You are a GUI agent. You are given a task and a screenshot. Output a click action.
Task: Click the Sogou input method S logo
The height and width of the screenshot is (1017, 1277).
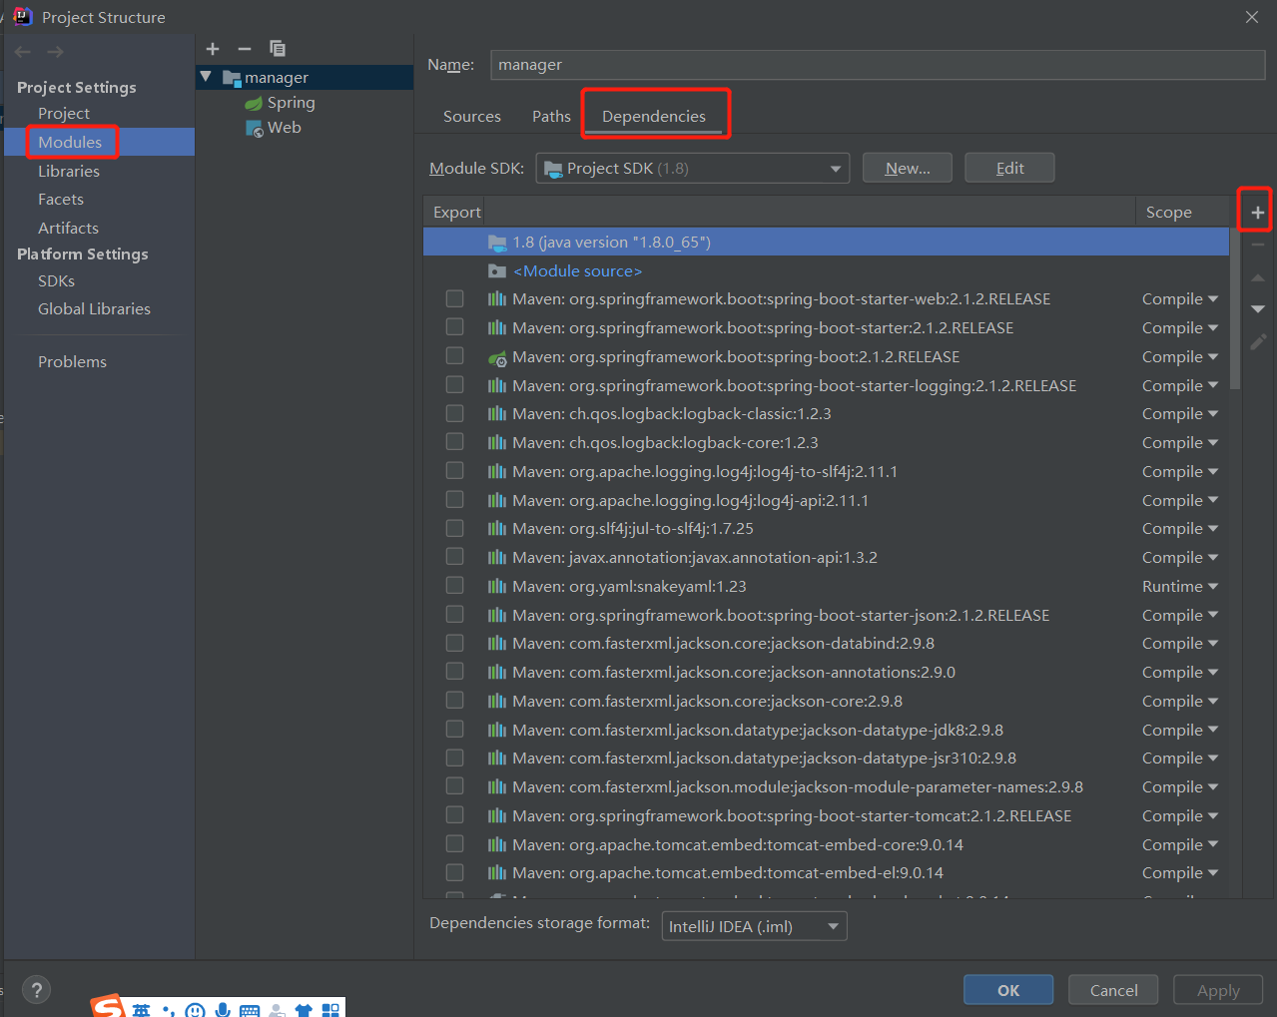coord(108,1007)
